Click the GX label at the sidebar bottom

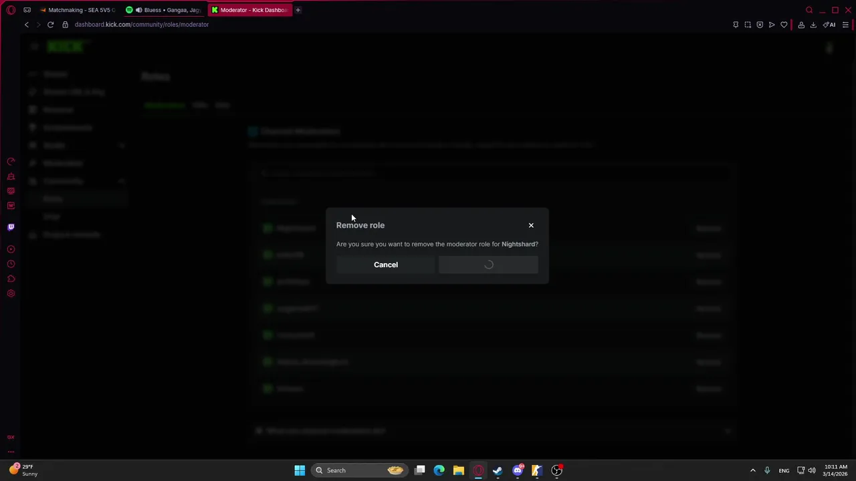pyautogui.click(x=11, y=437)
